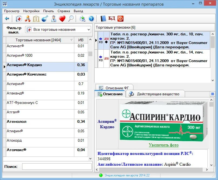Switch to the Описание ФГ tab
The image size is (218, 180).
pos(114,88)
